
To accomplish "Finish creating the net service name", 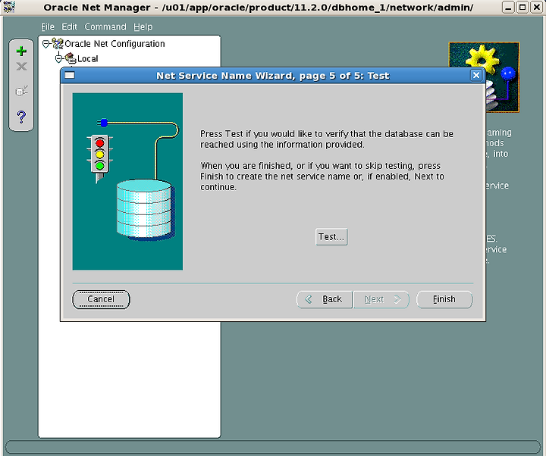I will tap(444, 299).
